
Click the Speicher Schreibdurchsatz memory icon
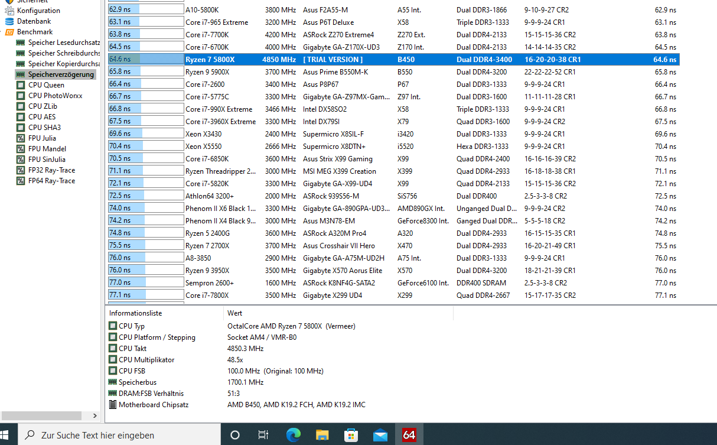tap(21, 53)
